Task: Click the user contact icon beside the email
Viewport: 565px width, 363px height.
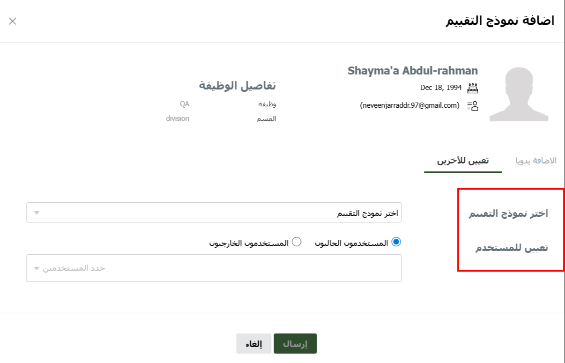Action: (473, 106)
